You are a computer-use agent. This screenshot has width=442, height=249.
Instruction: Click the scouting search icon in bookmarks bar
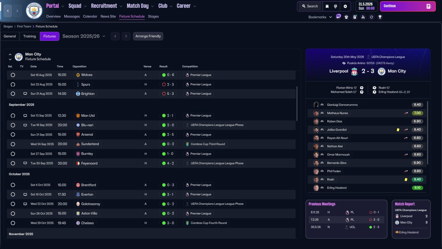tap(363, 17)
